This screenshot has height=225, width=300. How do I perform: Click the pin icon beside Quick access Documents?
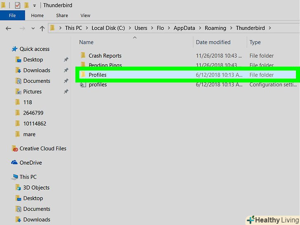tap(66, 81)
